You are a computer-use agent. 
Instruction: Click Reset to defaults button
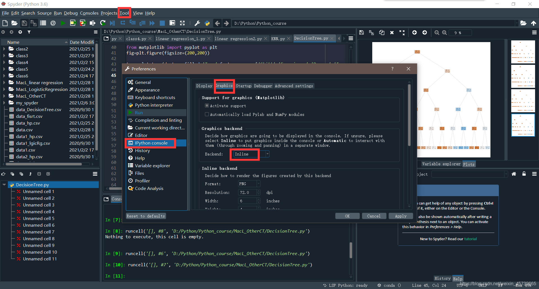coord(146,216)
